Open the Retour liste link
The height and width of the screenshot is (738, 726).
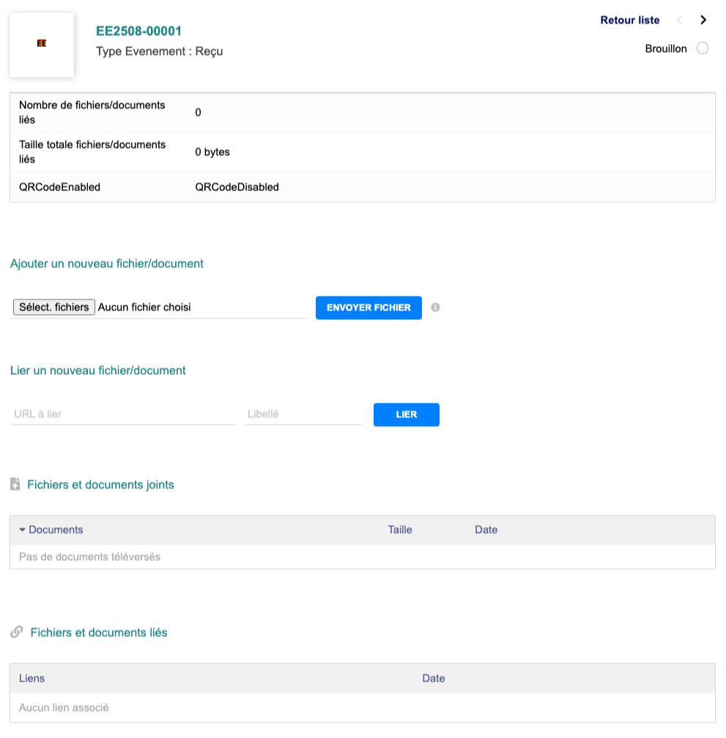(x=629, y=20)
